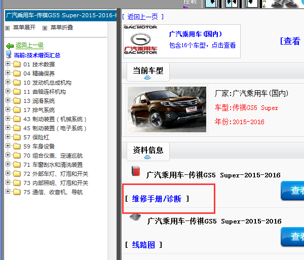Click the green back arrow icon
The image size is (304, 260).
tap(10, 46)
